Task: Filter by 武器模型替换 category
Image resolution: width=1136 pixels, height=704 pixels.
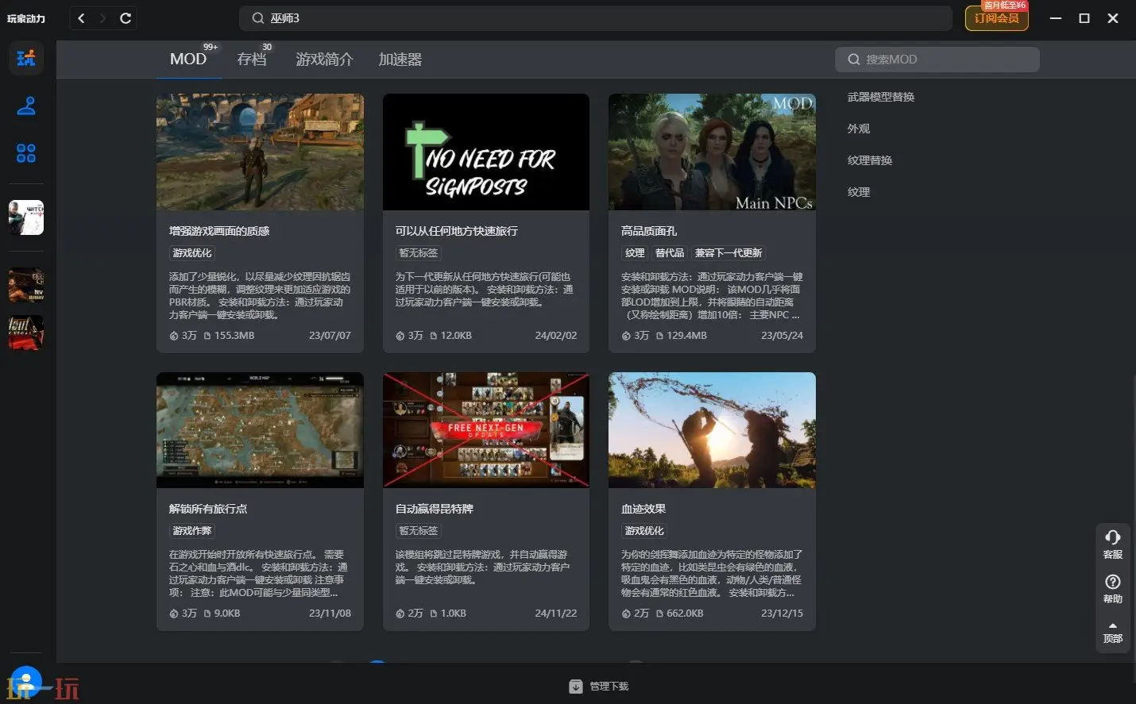Action: pos(881,97)
